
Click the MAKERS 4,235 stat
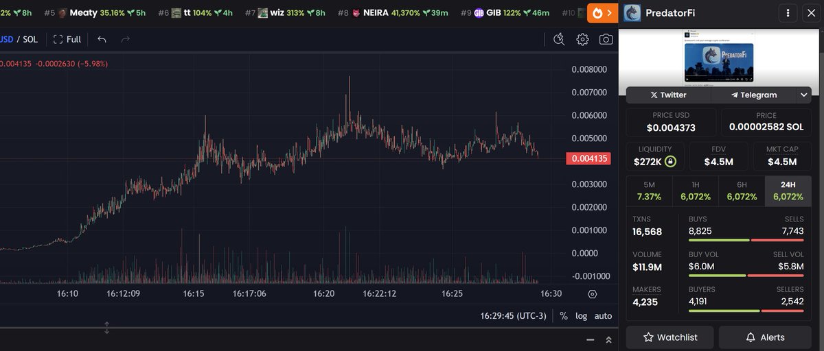647,297
